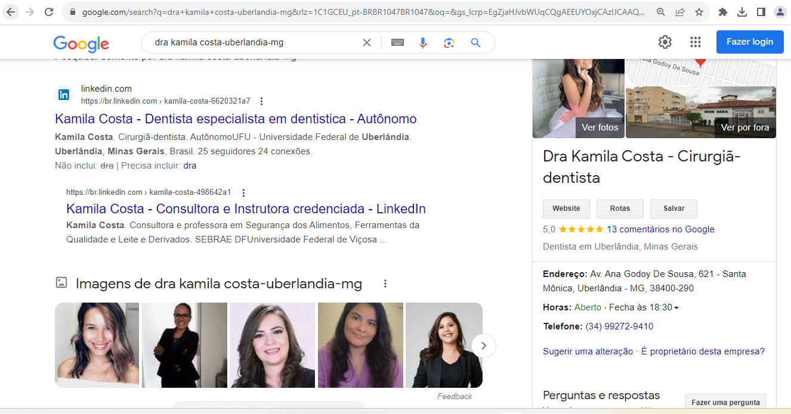Reload the page
Screen dimensions: 791x414
click(x=49, y=12)
